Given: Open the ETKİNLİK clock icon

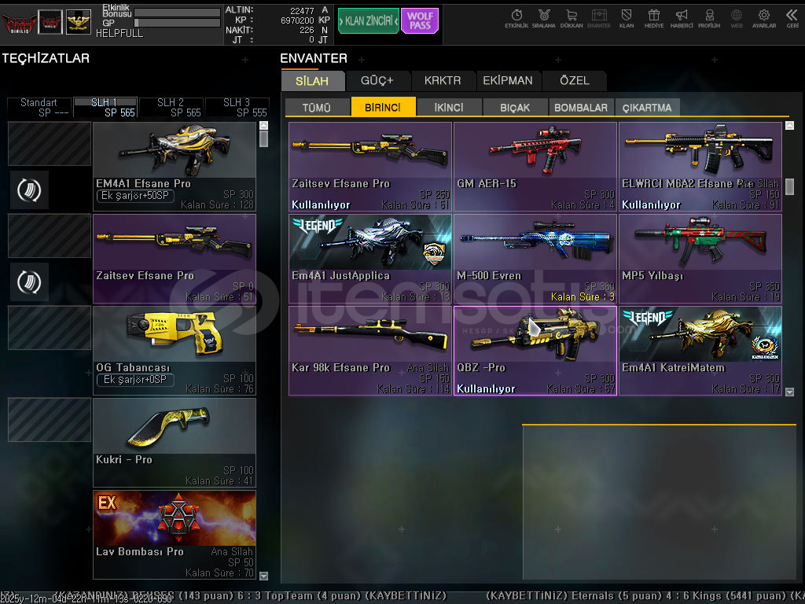Looking at the screenshot, I should coord(516,19).
